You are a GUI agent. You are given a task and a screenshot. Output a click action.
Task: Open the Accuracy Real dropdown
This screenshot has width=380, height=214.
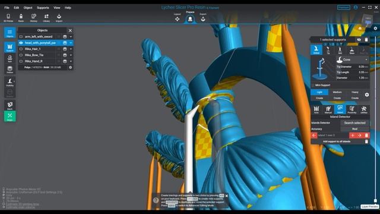pos(355,129)
